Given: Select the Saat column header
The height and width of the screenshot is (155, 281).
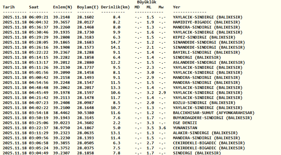Looking at the screenshot, I should (34, 7).
